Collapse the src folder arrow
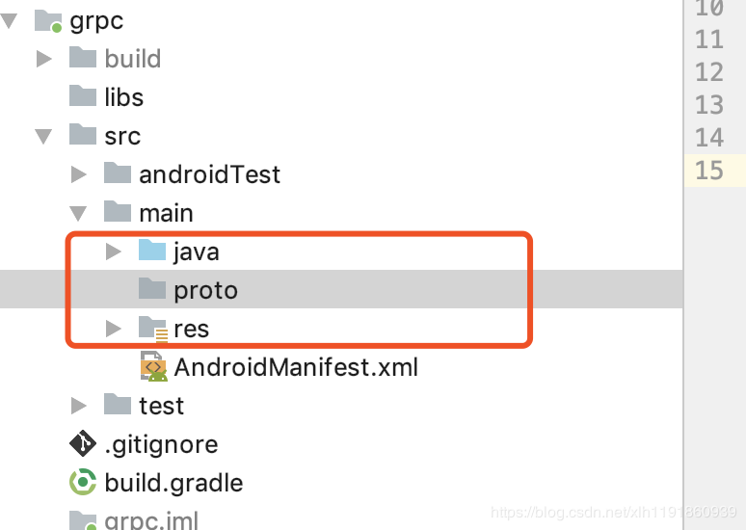 tap(43, 137)
